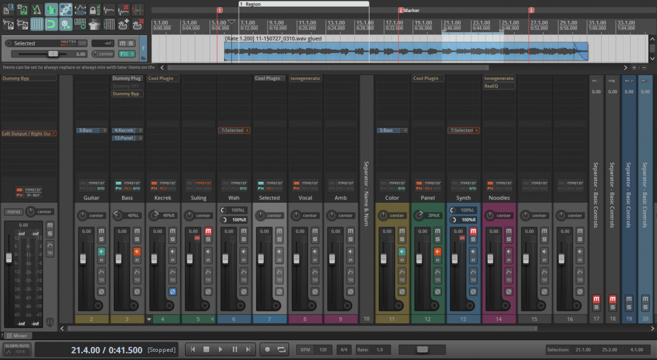Toggle phase invert on Kecrek track
This screenshot has width=657, height=360.
point(172,292)
